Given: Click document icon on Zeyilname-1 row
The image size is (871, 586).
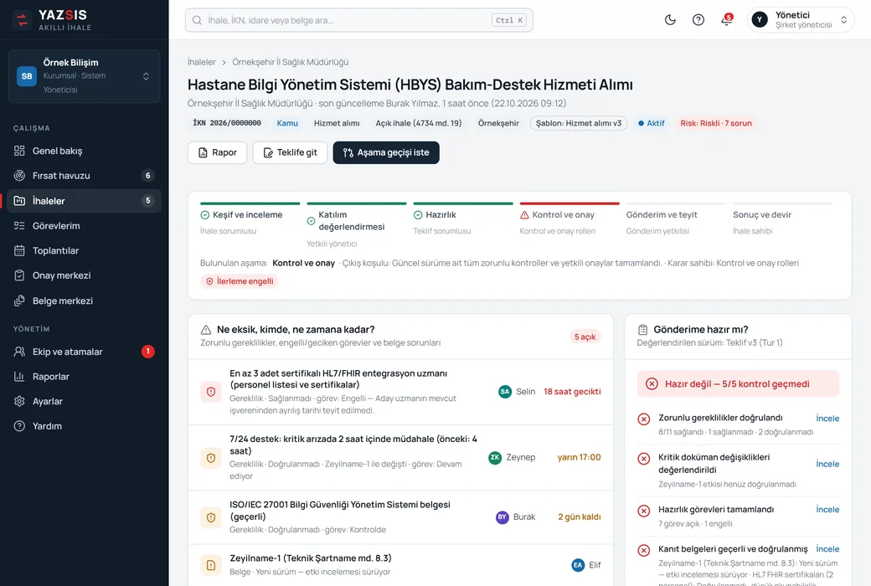Looking at the screenshot, I should (211, 565).
